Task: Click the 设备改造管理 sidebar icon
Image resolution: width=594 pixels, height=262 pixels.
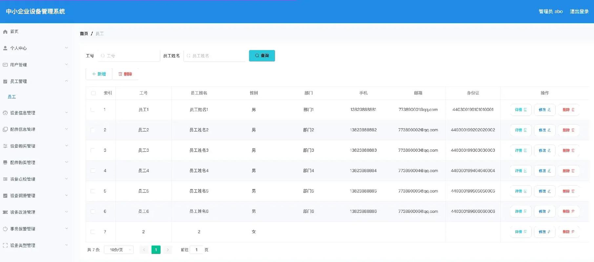Action: point(5,212)
